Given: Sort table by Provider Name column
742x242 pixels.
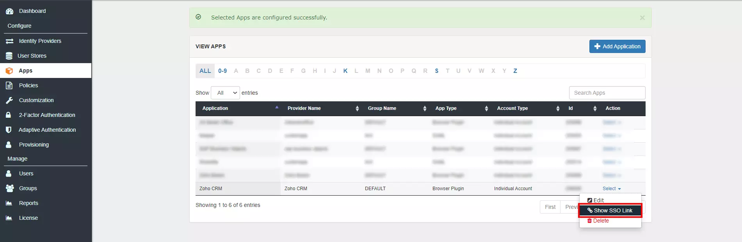Looking at the screenshot, I should 322,108.
